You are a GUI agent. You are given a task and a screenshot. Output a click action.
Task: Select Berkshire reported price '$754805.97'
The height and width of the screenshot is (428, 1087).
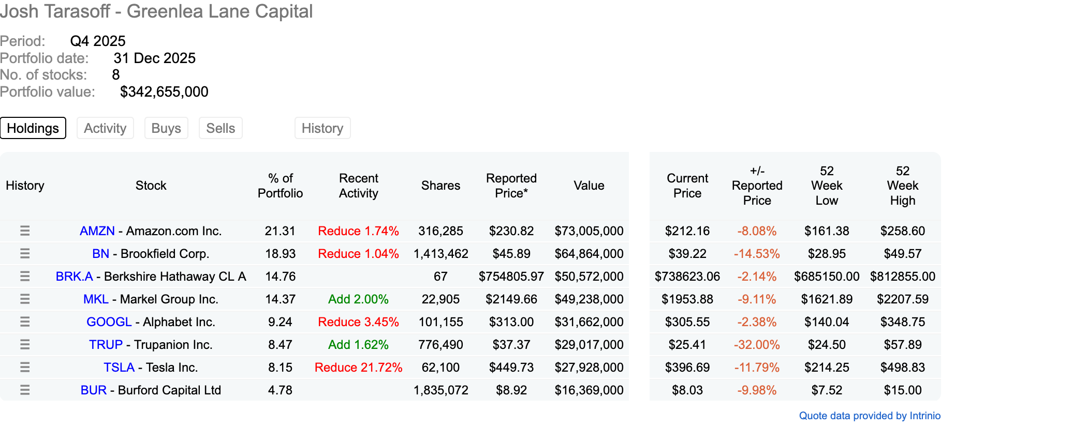pos(511,277)
